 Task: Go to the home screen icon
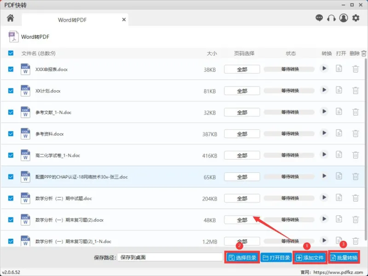click(x=10, y=18)
